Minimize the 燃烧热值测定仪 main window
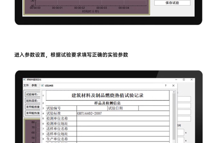This screenshot has height=143, width=216. point(176,80)
